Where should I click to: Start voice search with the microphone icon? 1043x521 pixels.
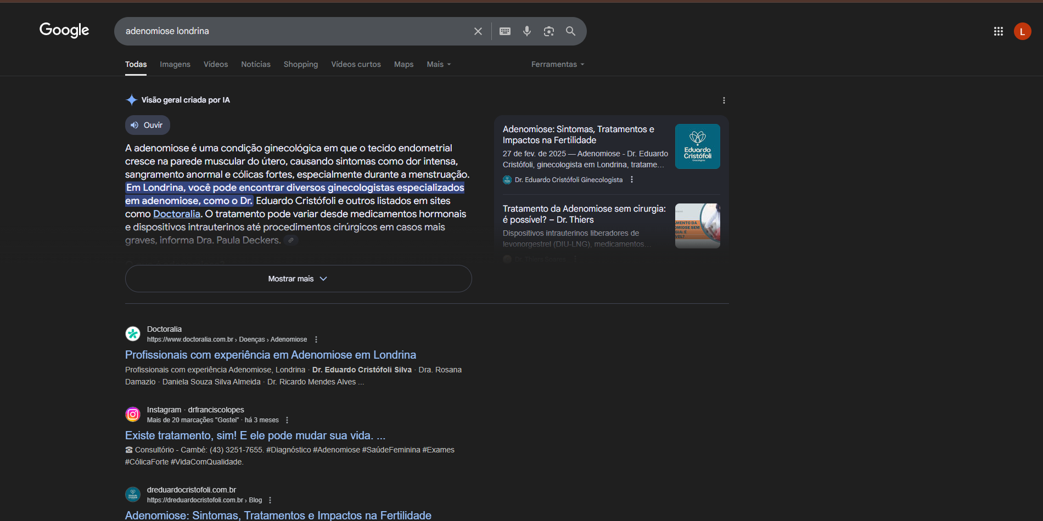(527, 31)
